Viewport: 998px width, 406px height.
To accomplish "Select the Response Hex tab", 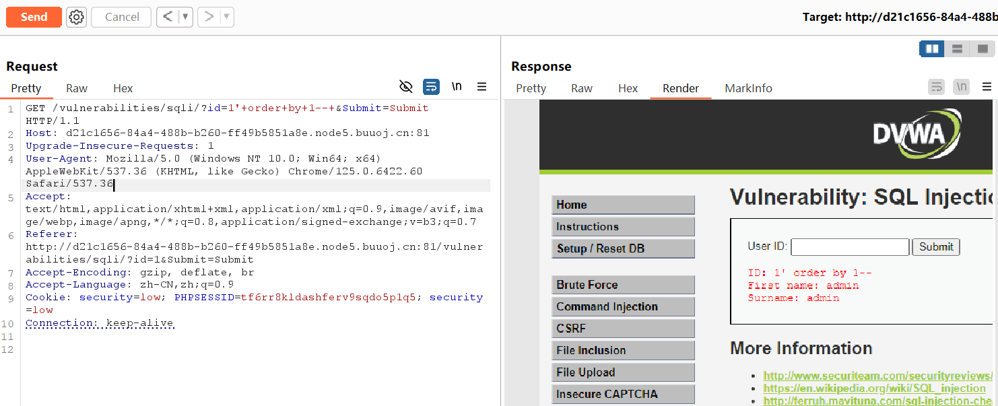I will (x=628, y=88).
